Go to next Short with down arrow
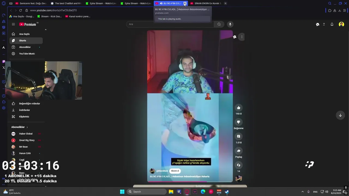The height and width of the screenshot is (196, 349). click(x=340, y=115)
